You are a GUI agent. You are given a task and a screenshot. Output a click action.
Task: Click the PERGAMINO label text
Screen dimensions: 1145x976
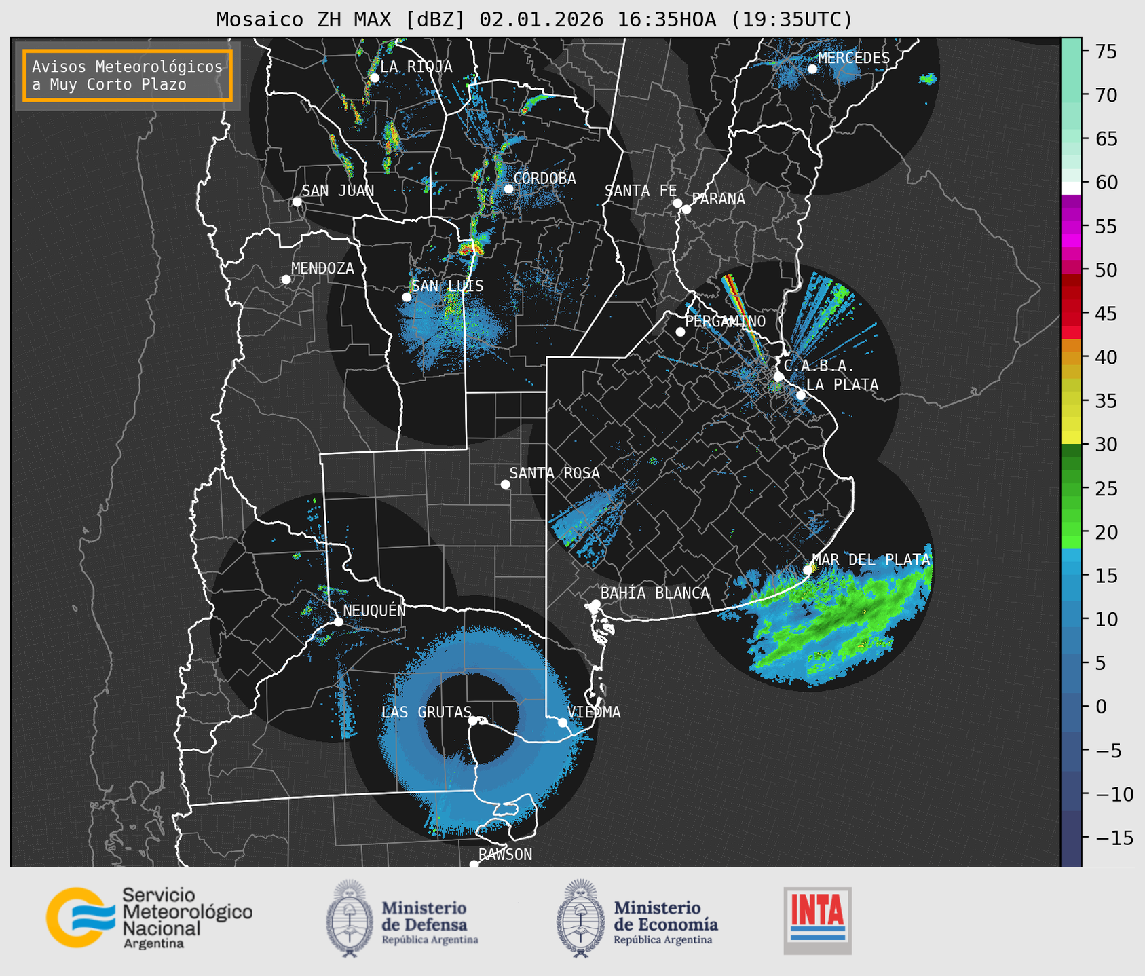[726, 321]
